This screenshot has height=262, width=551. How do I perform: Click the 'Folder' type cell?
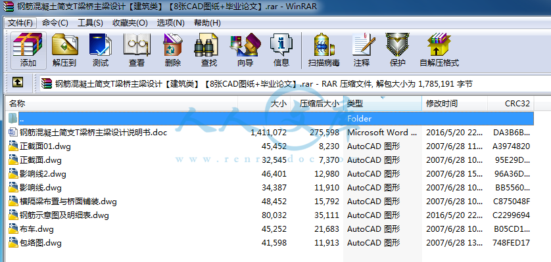coord(359,119)
